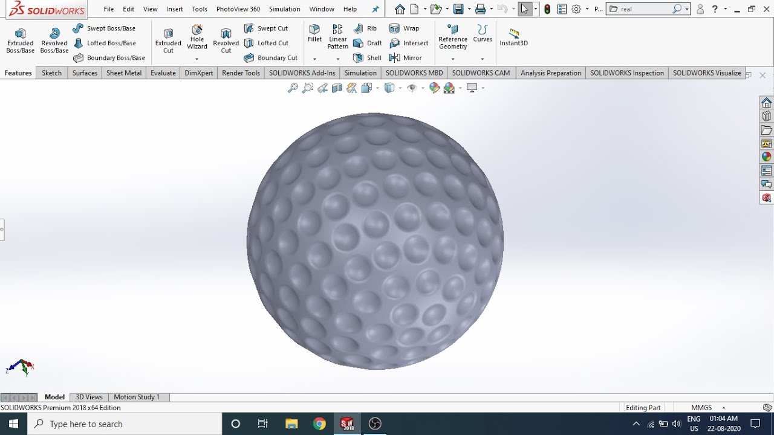Click Display Style icon

[x=389, y=88]
